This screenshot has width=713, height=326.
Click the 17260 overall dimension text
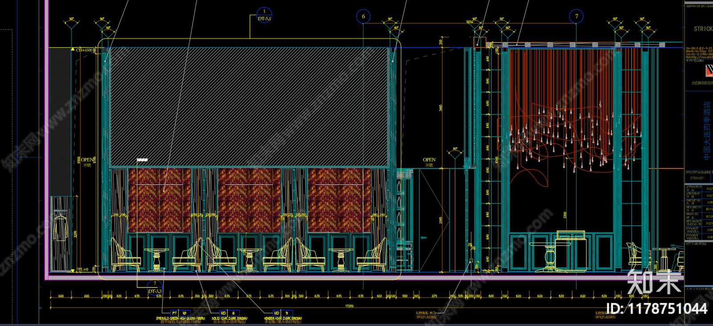click(349, 306)
